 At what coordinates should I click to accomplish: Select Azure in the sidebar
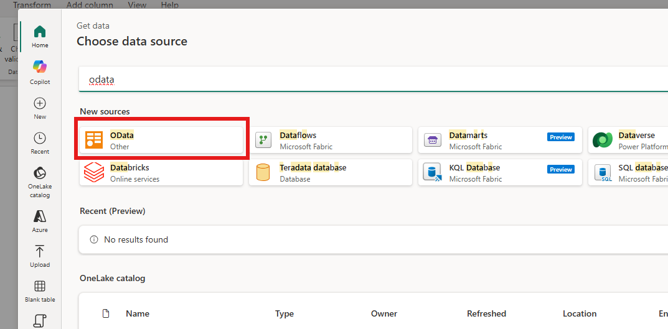pos(40,221)
